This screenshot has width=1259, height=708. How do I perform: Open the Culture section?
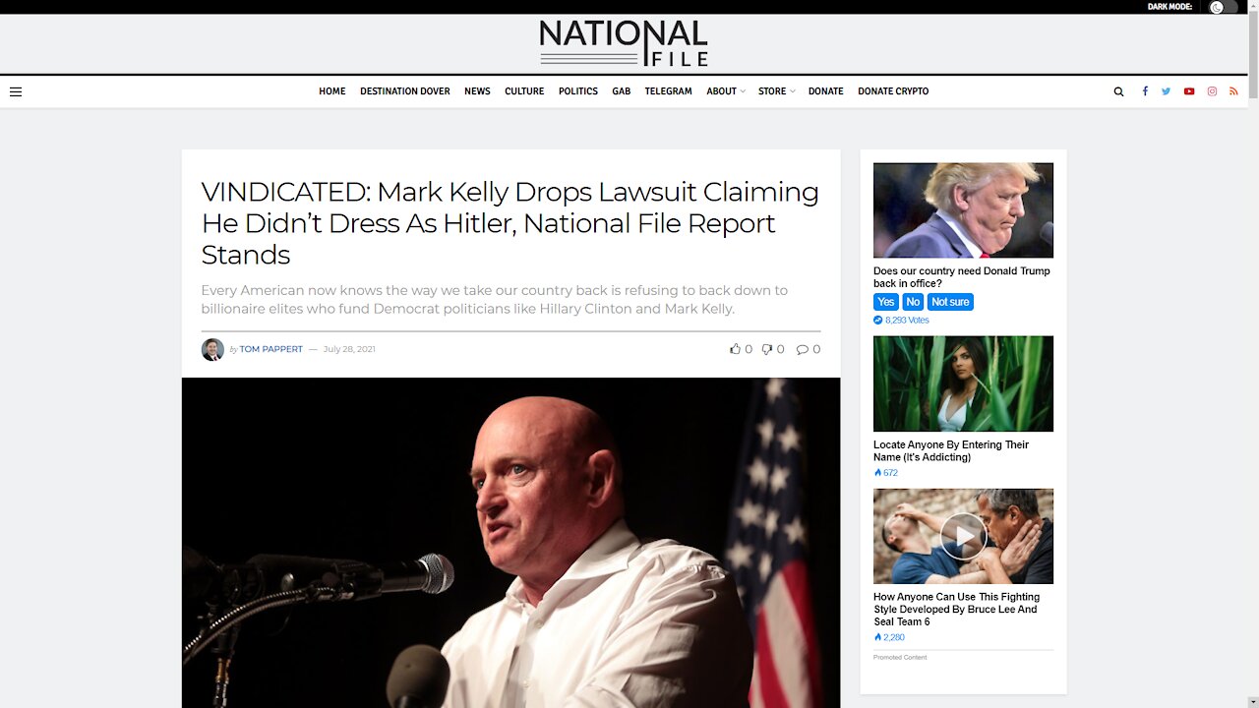(x=524, y=91)
